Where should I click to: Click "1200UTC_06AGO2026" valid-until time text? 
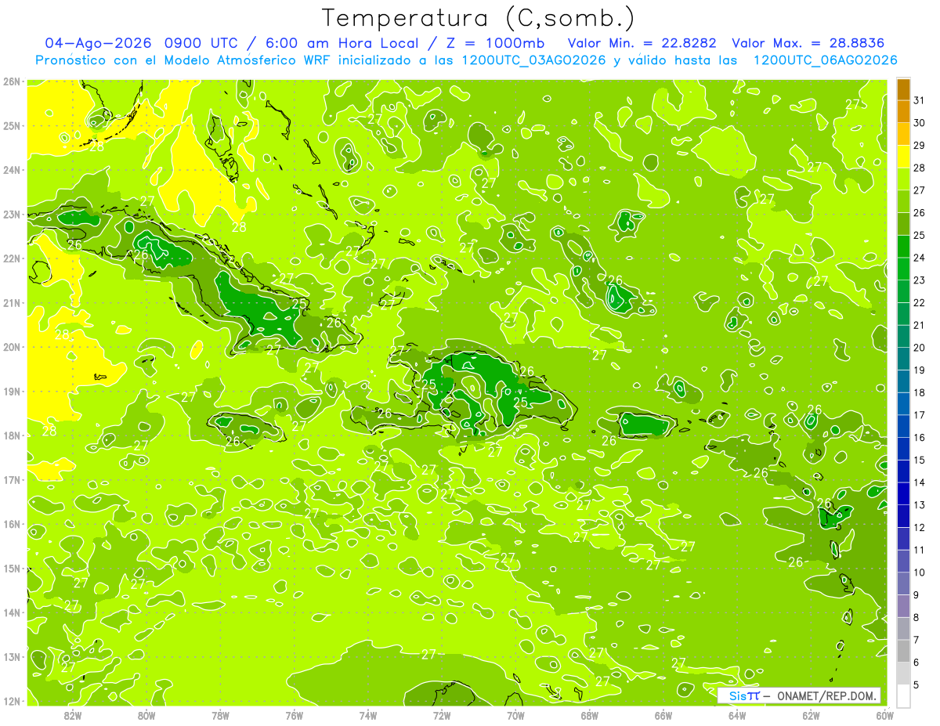click(x=825, y=60)
